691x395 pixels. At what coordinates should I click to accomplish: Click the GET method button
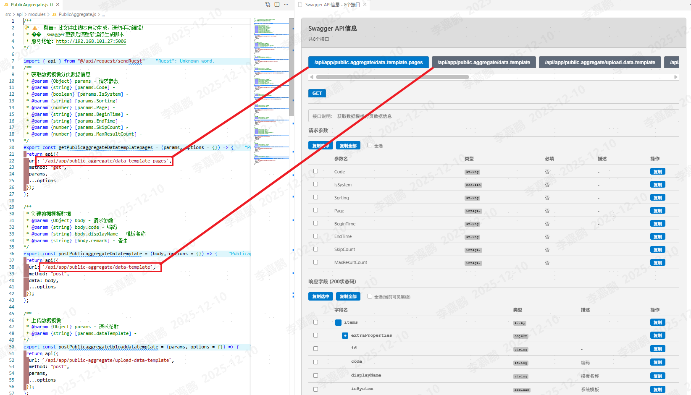pyautogui.click(x=317, y=93)
